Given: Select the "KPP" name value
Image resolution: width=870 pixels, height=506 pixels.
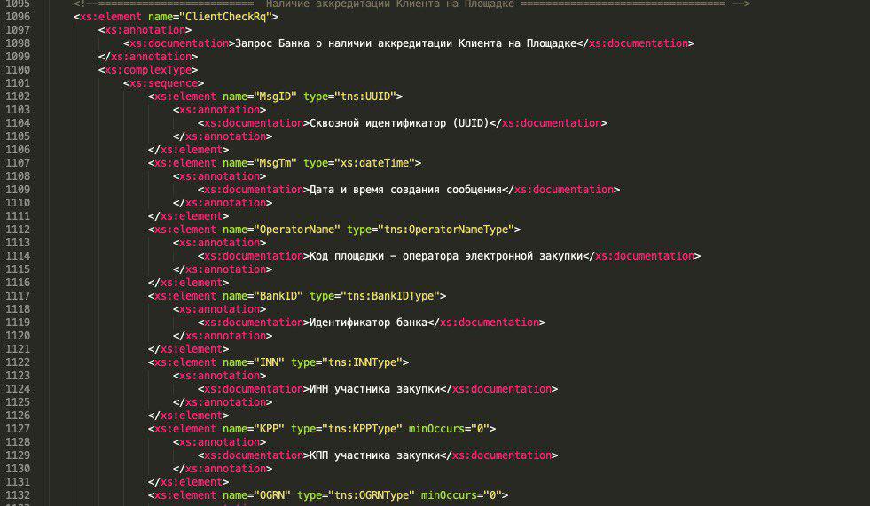Looking at the screenshot, I should point(269,429).
